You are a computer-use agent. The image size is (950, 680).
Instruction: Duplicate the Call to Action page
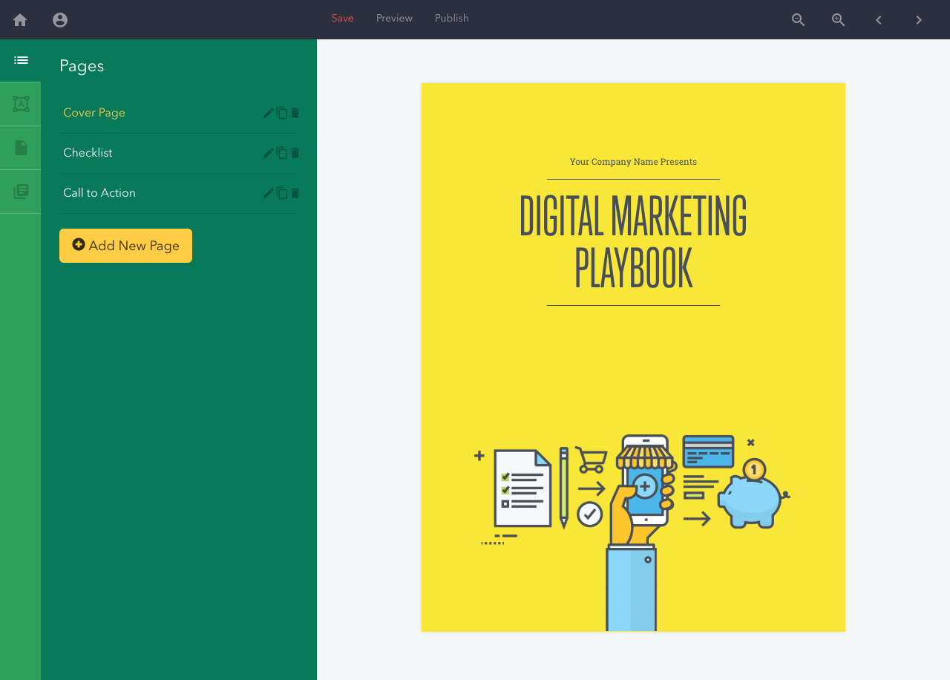(x=282, y=193)
